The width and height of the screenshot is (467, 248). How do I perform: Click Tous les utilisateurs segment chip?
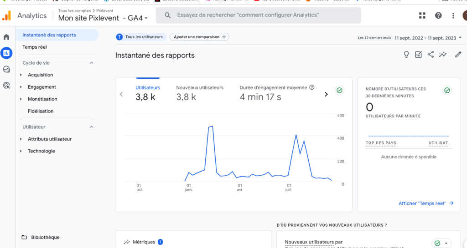141,37
